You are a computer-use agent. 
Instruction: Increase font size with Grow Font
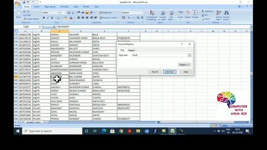[68, 13]
